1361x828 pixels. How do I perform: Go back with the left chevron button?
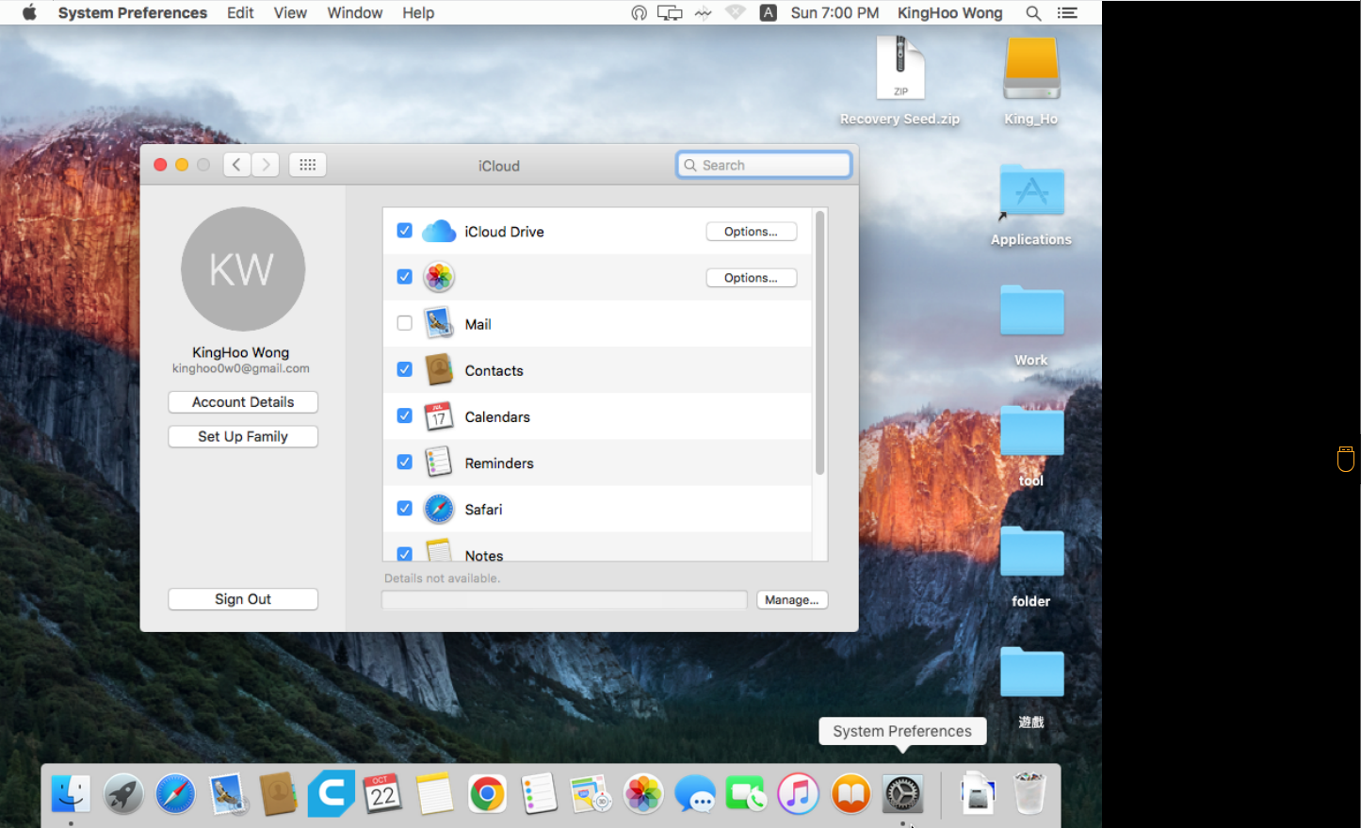pos(237,165)
